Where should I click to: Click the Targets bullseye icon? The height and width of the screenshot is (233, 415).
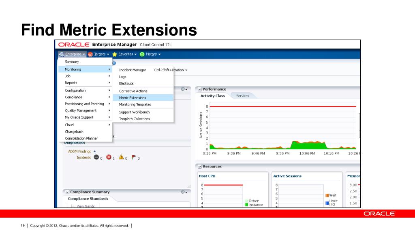(x=90, y=54)
